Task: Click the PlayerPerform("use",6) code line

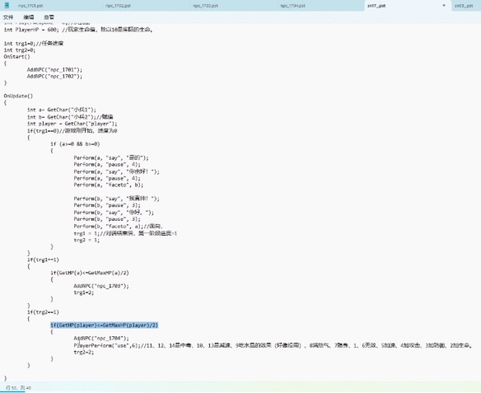Action: [273, 345]
